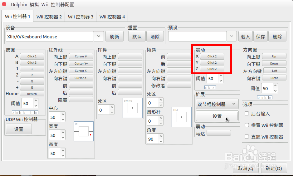This screenshot has width=293, height=176.
Task: Click the 红外线 向上键 Cursor Y- mapping
Action: click(x=81, y=56)
